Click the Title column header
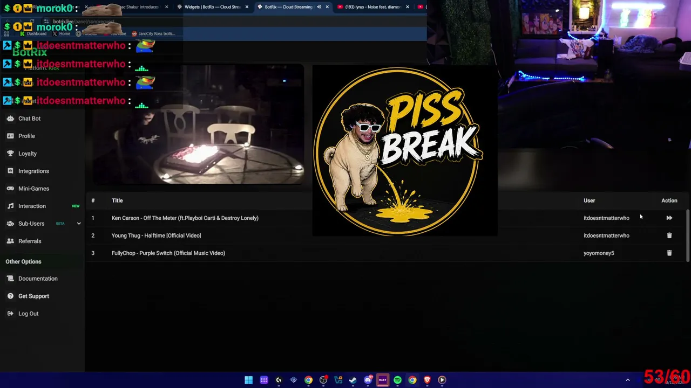691x388 pixels. point(117,200)
